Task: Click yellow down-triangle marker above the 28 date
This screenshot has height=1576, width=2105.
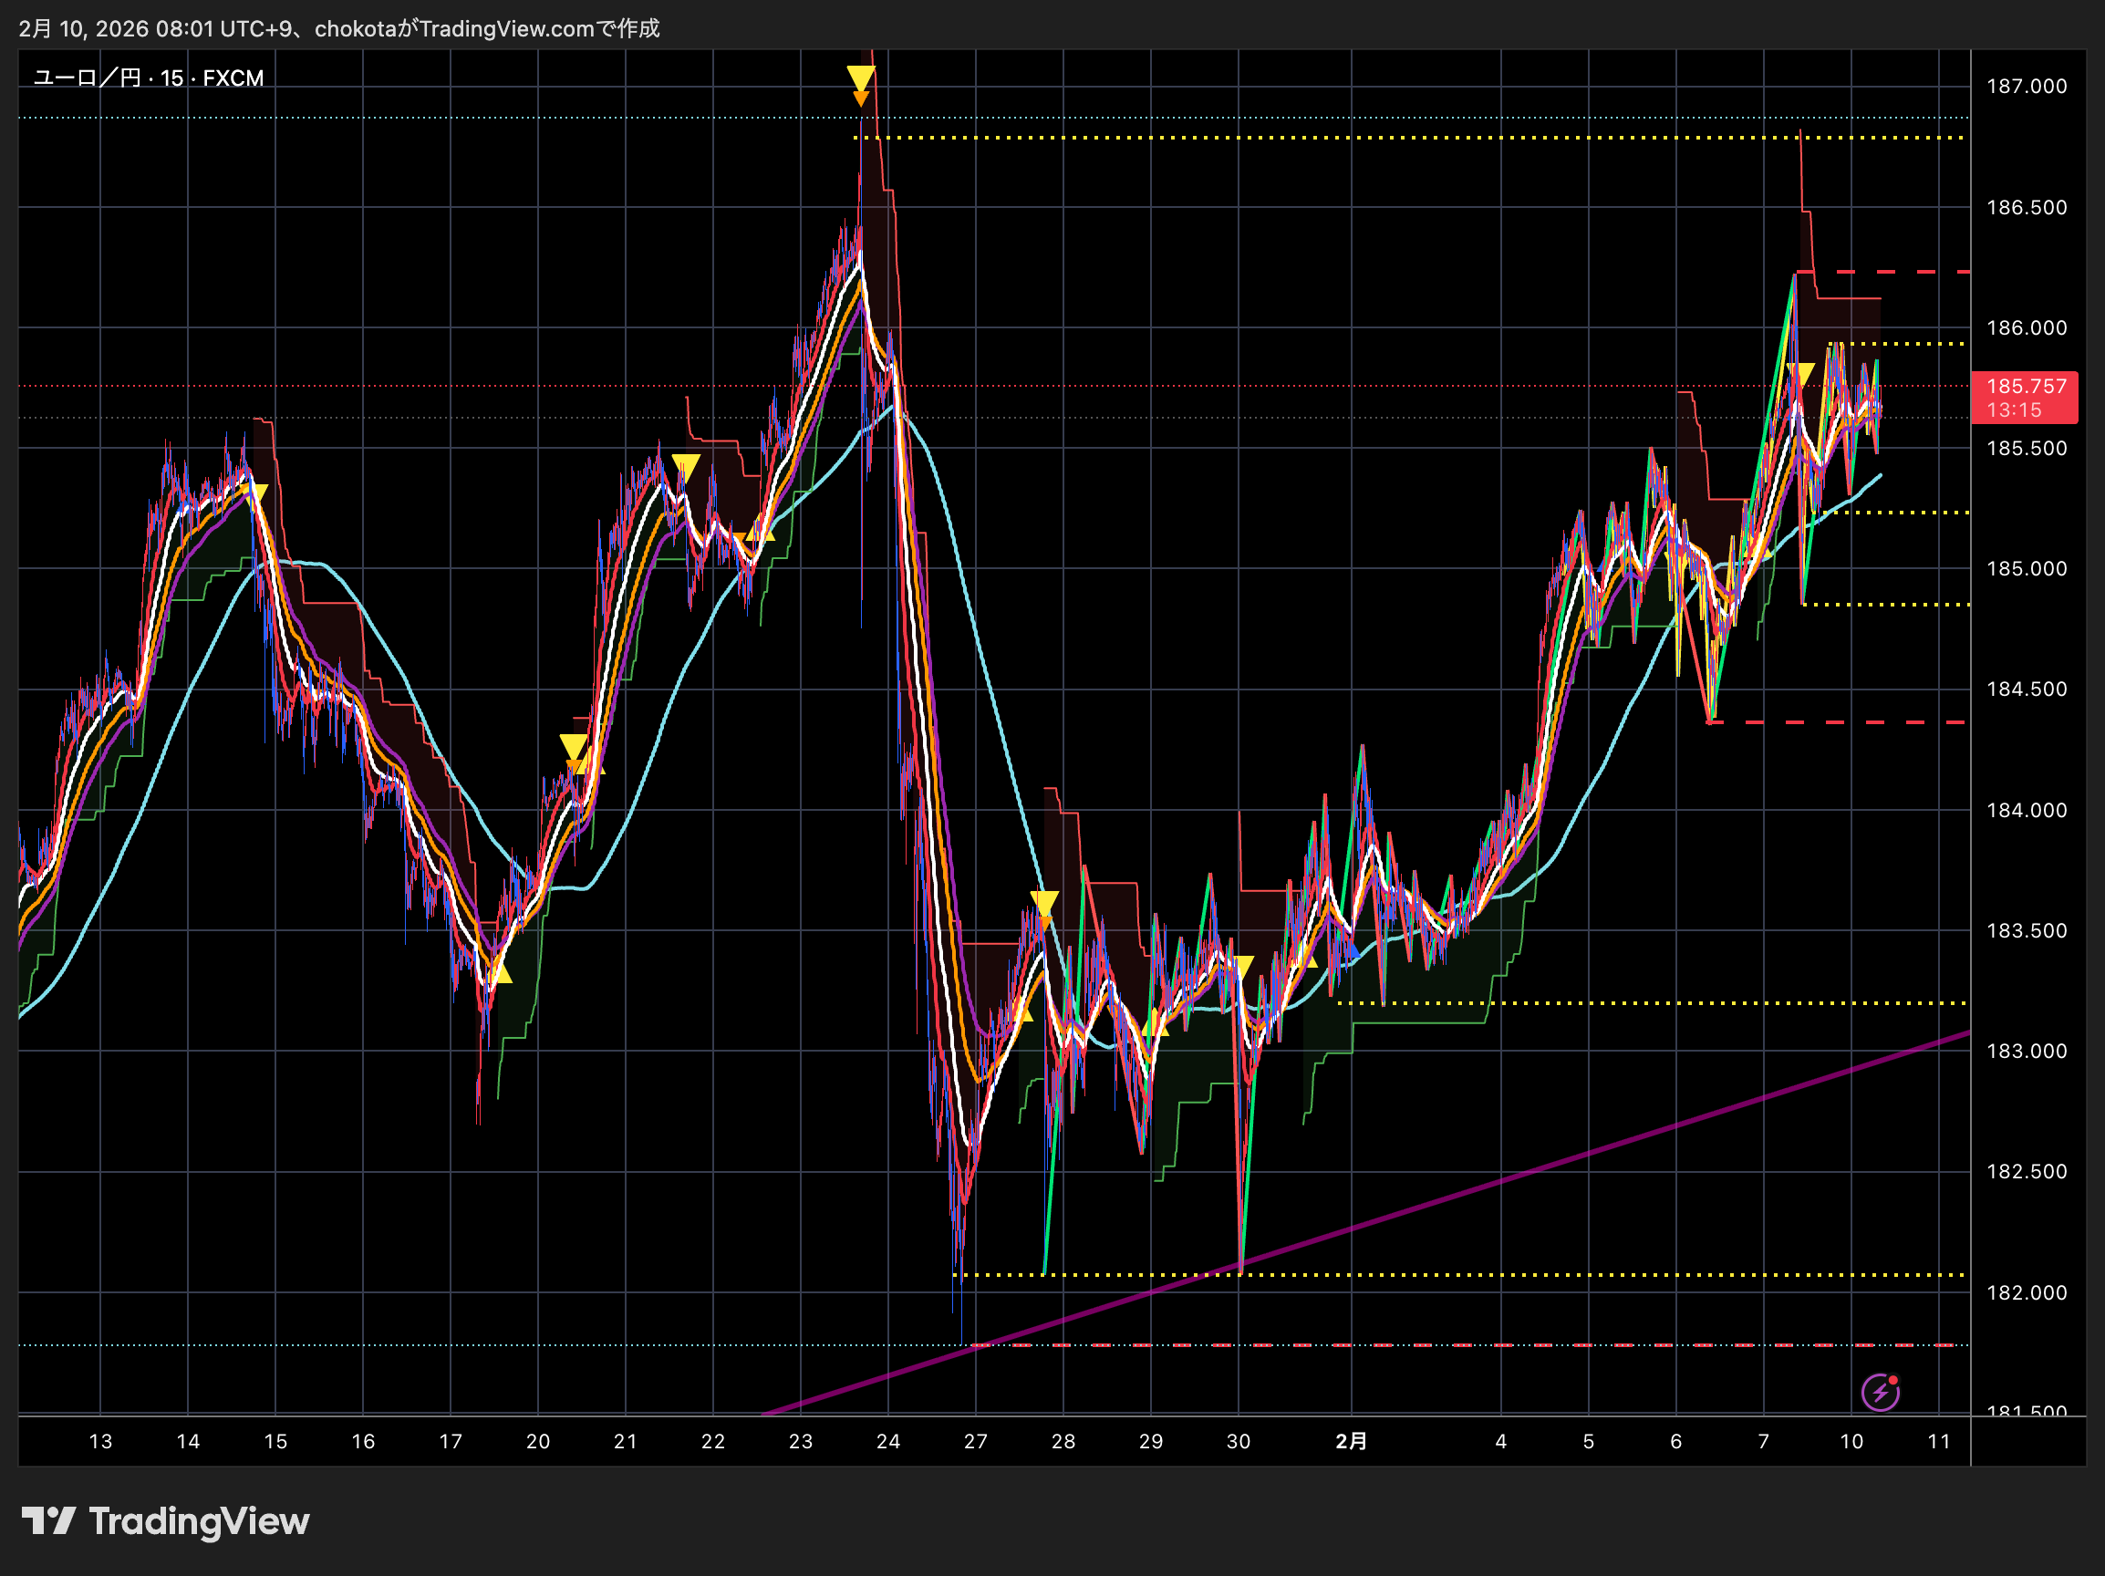Action: tap(1044, 901)
